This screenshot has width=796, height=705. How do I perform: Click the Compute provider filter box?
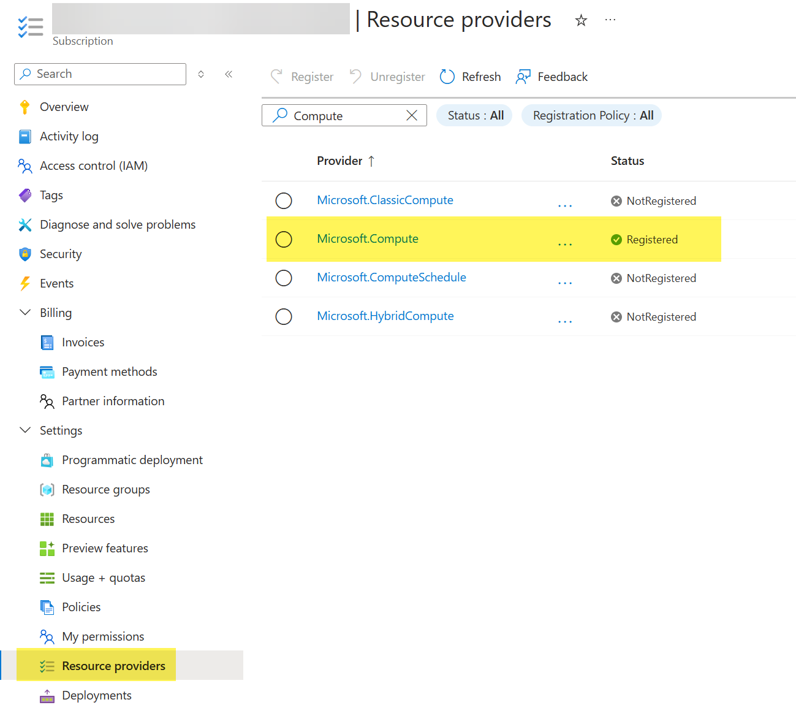pyautogui.click(x=344, y=115)
